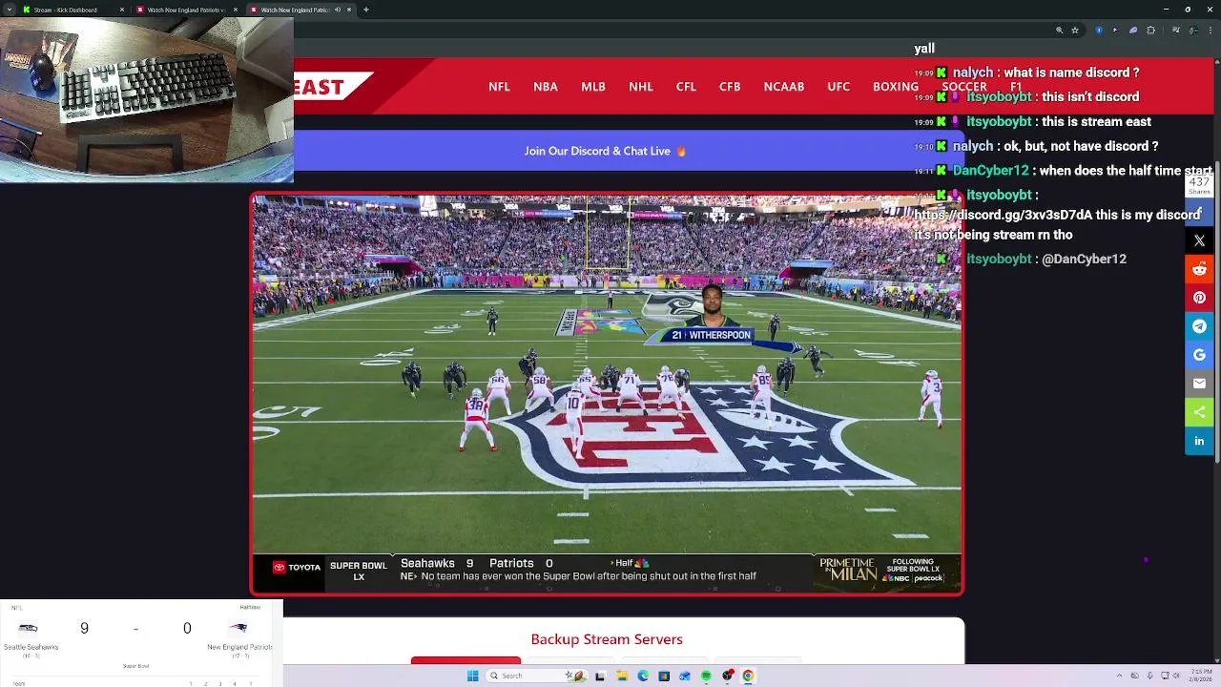This screenshot has width=1221, height=687.
Task: Click the @DanCyber12 mention in chat
Action: [x=1084, y=259]
